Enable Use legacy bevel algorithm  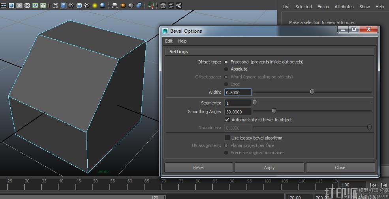coord(227,138)
